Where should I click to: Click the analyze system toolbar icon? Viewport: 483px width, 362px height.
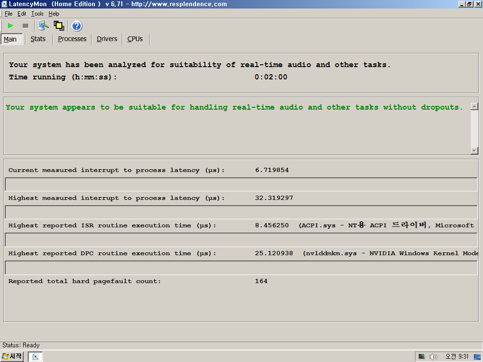(43, 26)
